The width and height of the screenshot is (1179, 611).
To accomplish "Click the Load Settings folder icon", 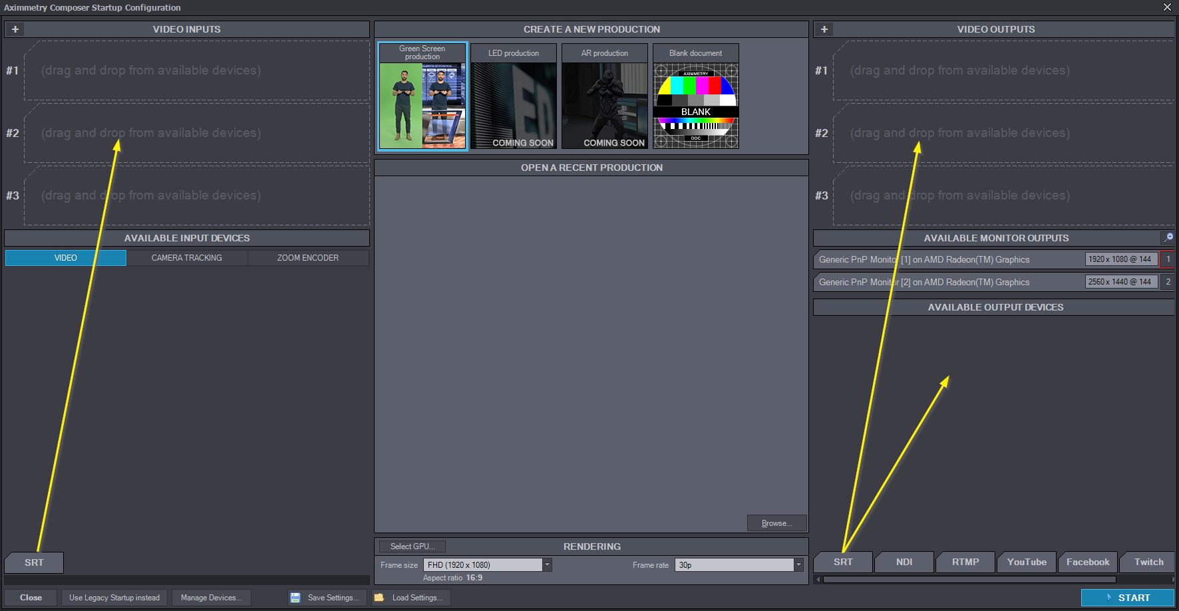I will (379, 598).
